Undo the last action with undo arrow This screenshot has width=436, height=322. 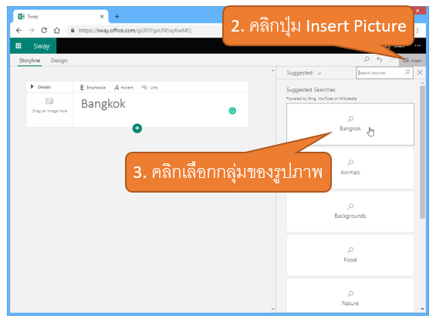coord(379,59)
